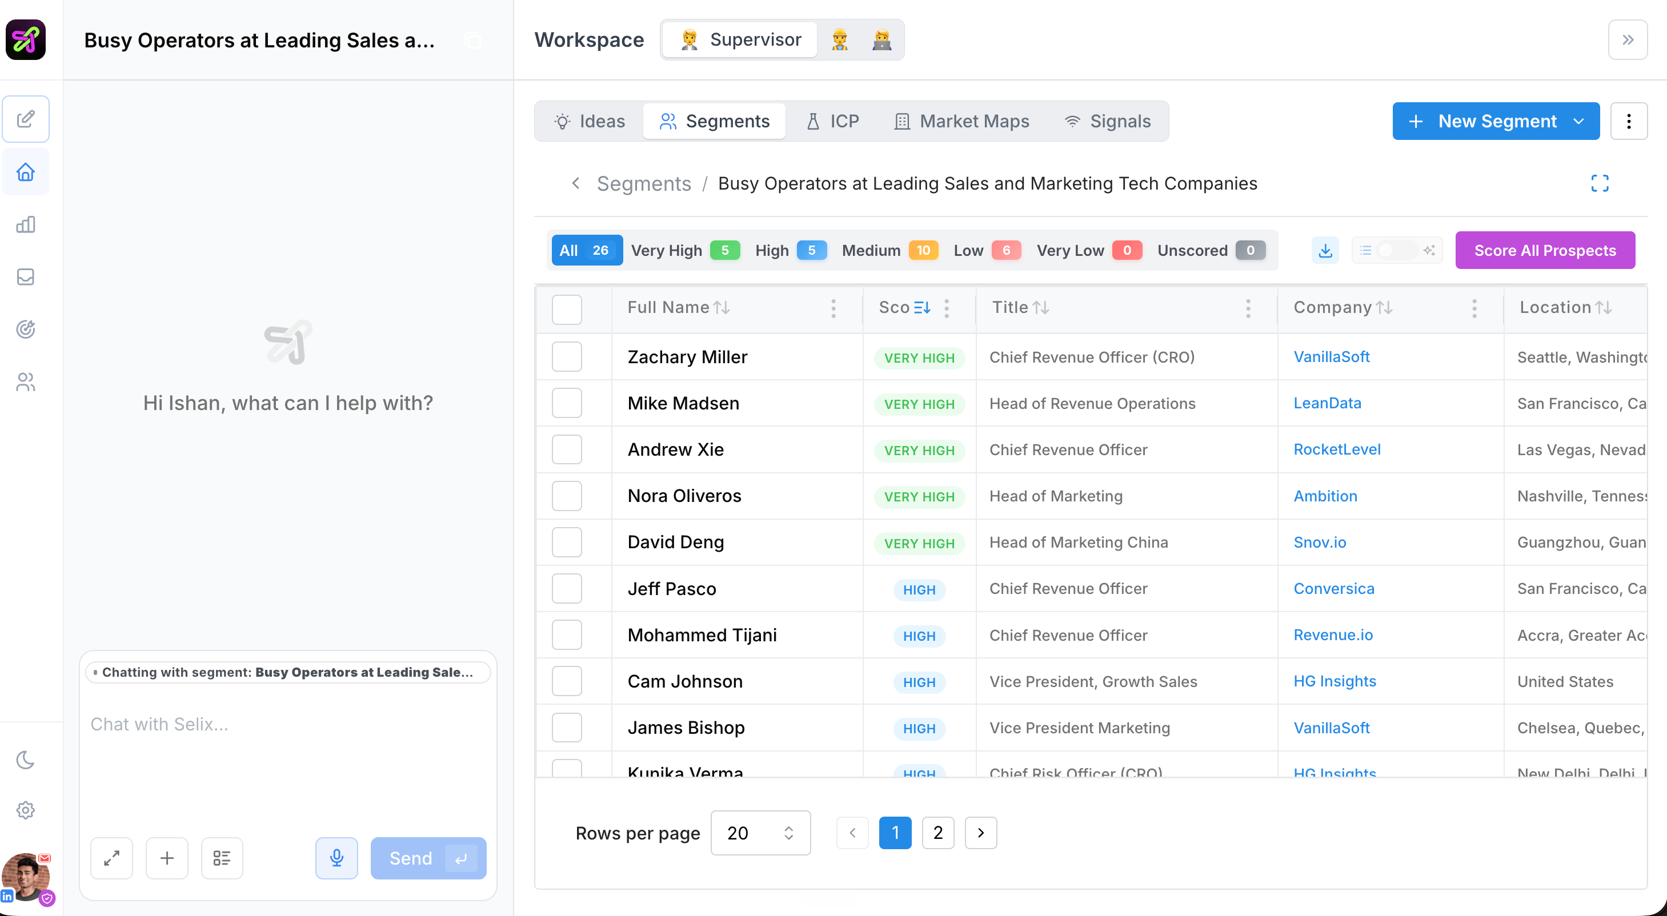Copy the conversation title icon
1667x916 pixels.
pos(473,41)
